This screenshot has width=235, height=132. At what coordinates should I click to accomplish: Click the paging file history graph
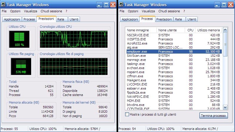pyautogui.click(x=74, y=66)
